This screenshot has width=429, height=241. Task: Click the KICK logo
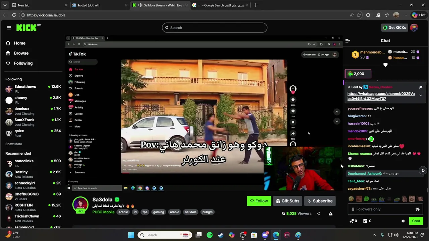28,27
